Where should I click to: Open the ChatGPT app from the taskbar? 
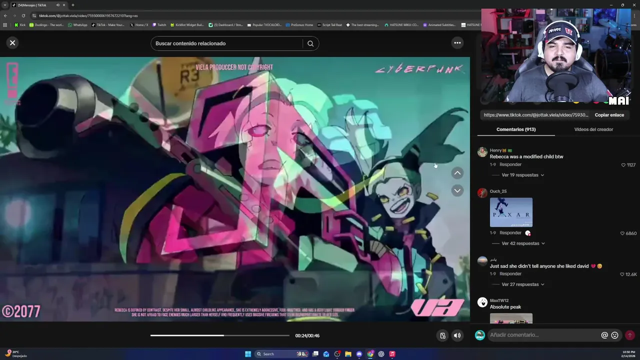coord(381,354)
